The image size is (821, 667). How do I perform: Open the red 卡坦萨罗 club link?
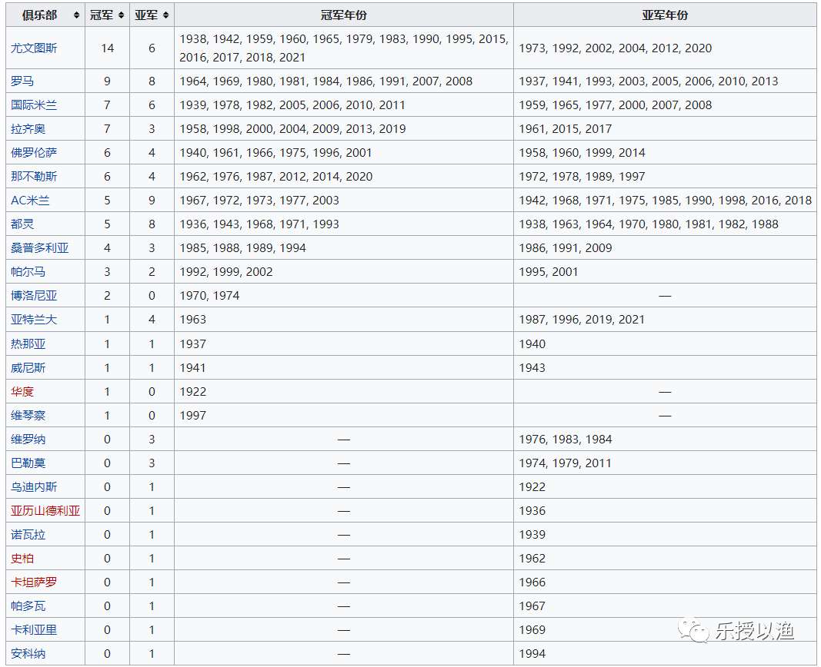(x=34, y=582)
